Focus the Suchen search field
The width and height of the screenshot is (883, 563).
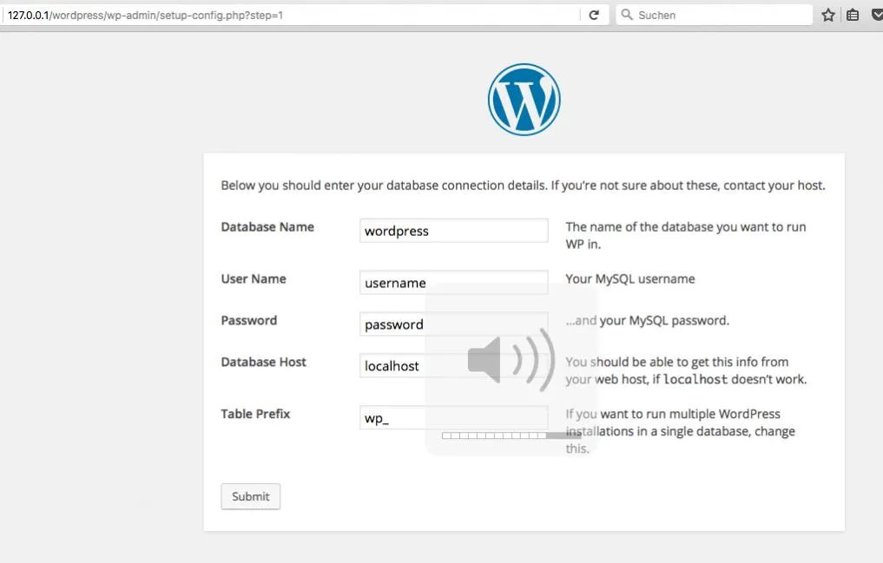click(x=714, y=16)
